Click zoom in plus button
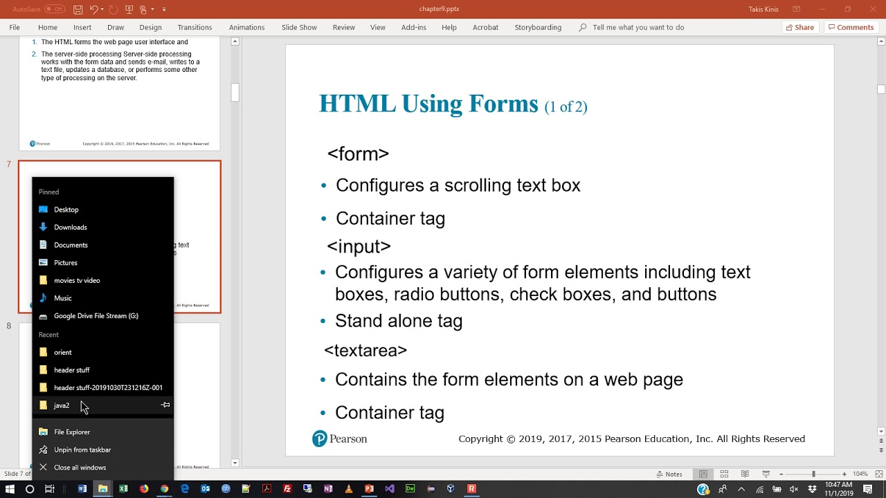 tap(844, 474)
